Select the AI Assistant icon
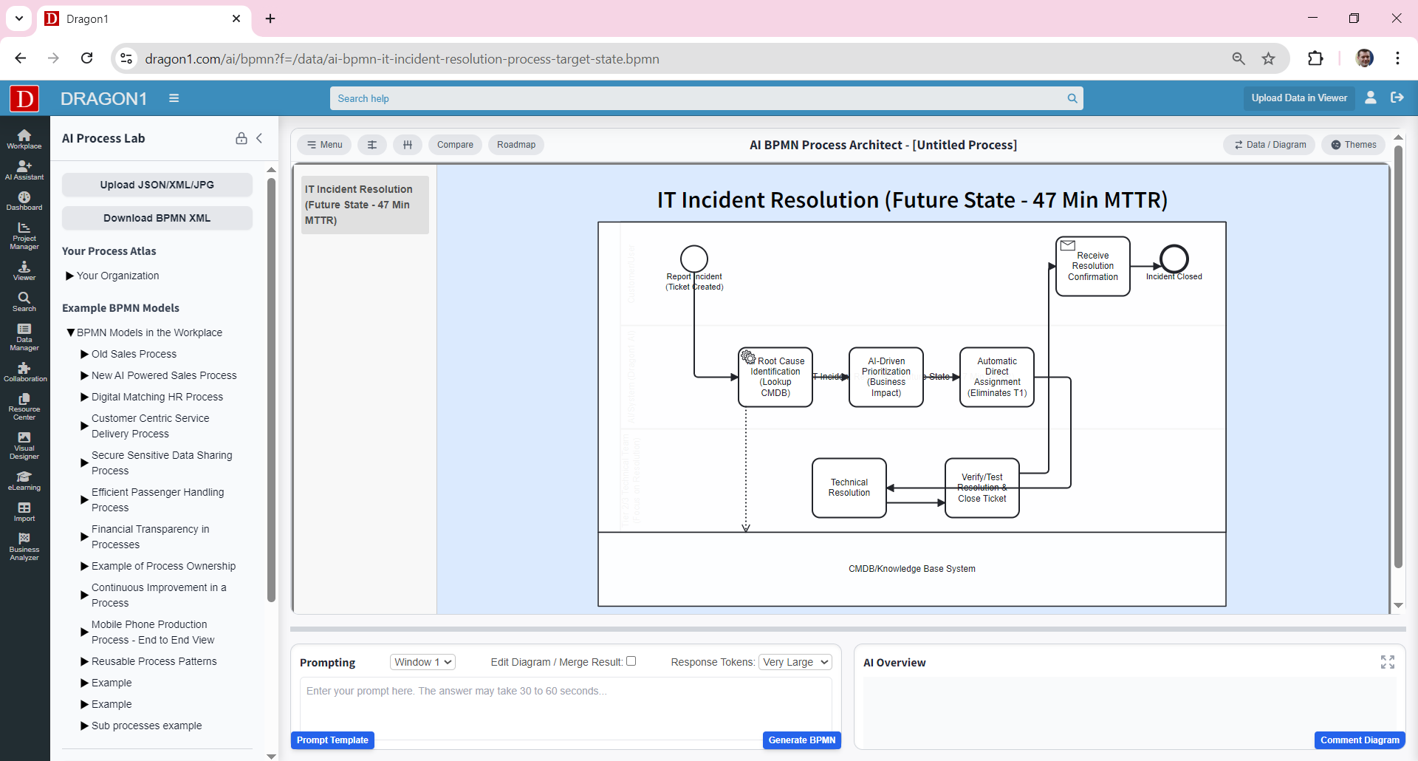Screen dimensions: 1418x761 [x=24, y=170]
